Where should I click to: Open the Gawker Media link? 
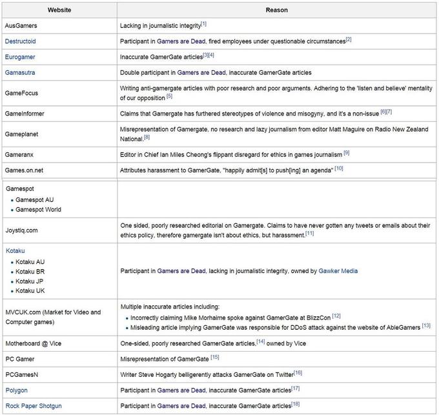(338, 271)
